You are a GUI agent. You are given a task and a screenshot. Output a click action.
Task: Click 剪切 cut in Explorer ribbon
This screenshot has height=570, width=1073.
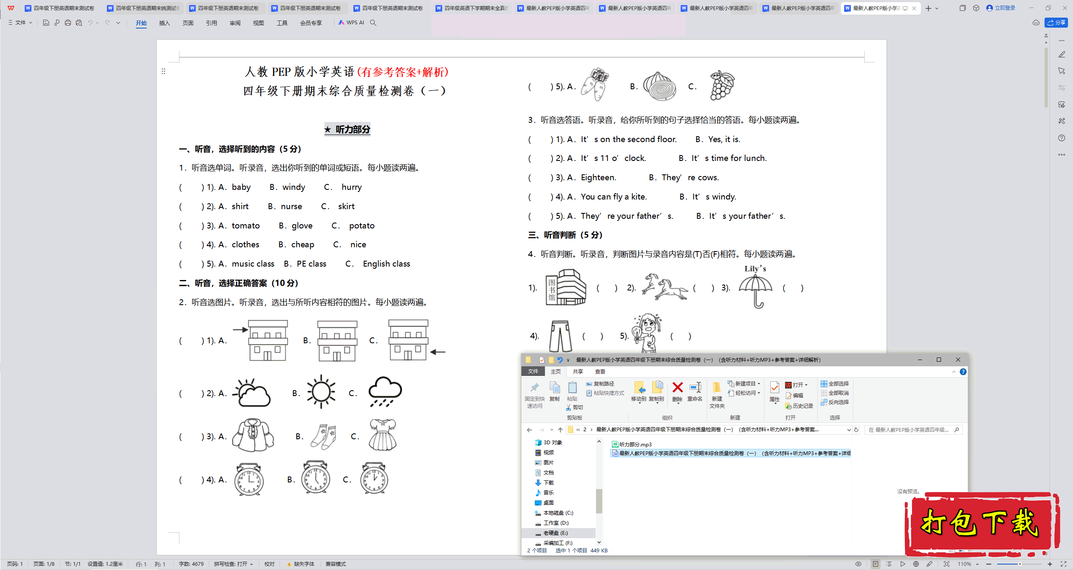tap(574, 407)
